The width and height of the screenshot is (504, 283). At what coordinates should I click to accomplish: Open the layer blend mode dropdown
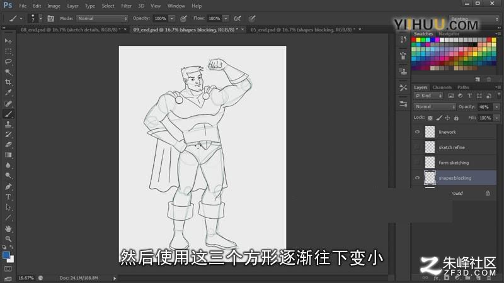pyautogui.click(x=434, y=106)
